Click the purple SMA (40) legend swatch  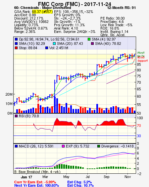point(92,44)
